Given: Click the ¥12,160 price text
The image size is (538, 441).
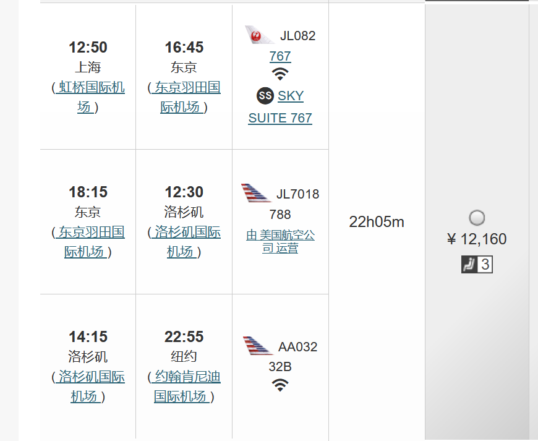Looking at the screenshot, I should [x=477, y=239].
